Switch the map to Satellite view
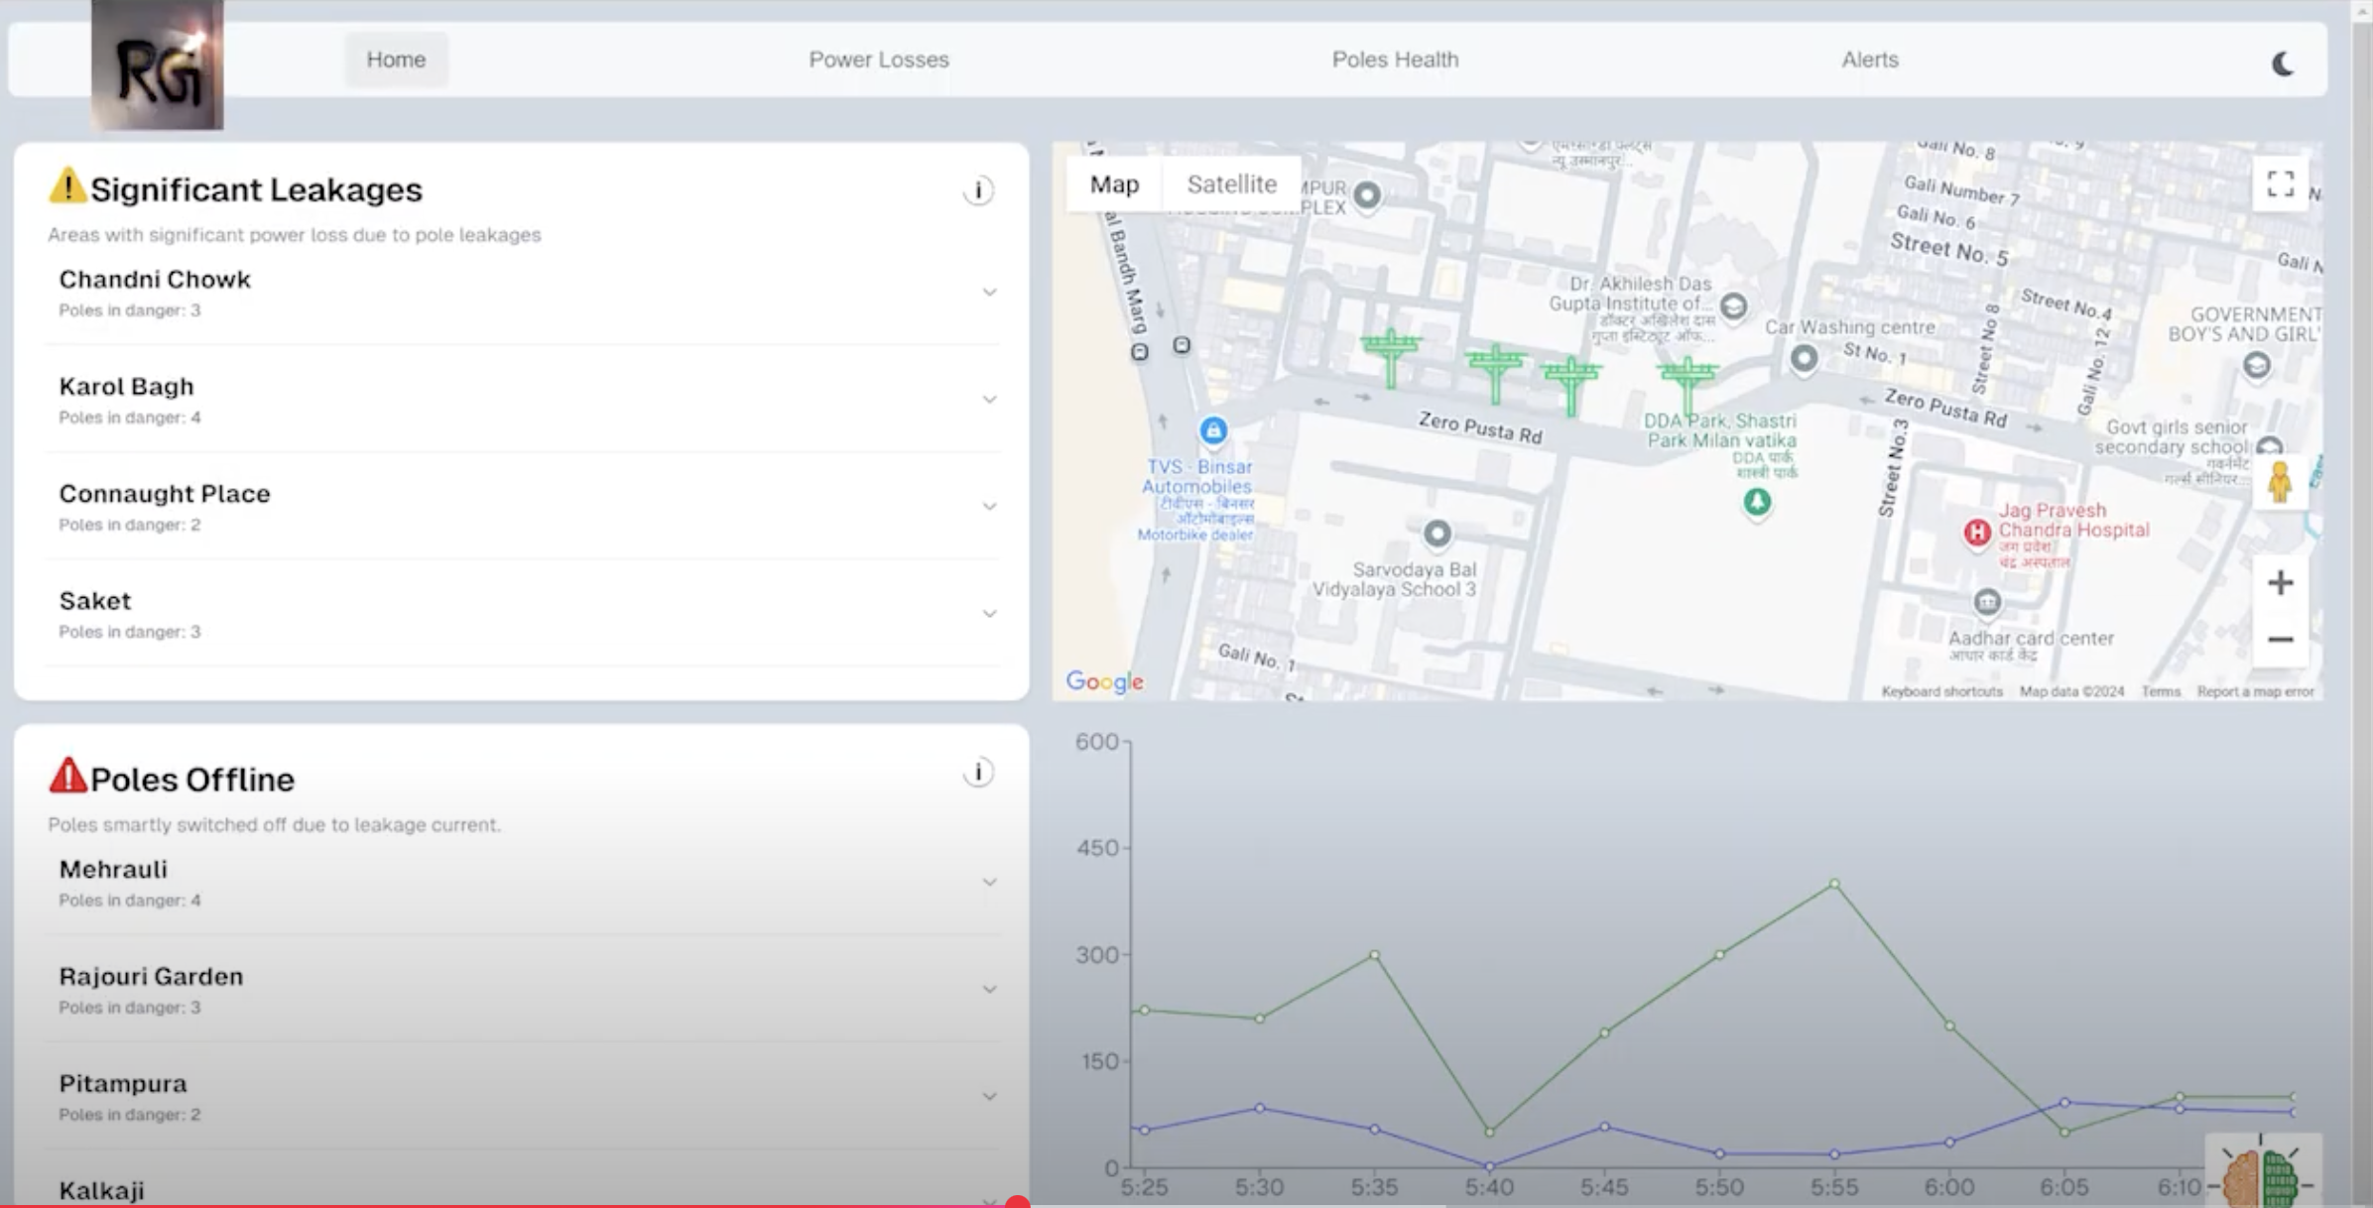This screenshot has height=1208, width=2373. click(1231, 183)
